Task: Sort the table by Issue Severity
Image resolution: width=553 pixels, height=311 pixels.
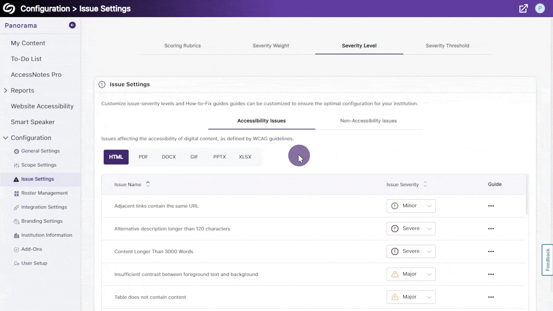Action: pos(425,184)
